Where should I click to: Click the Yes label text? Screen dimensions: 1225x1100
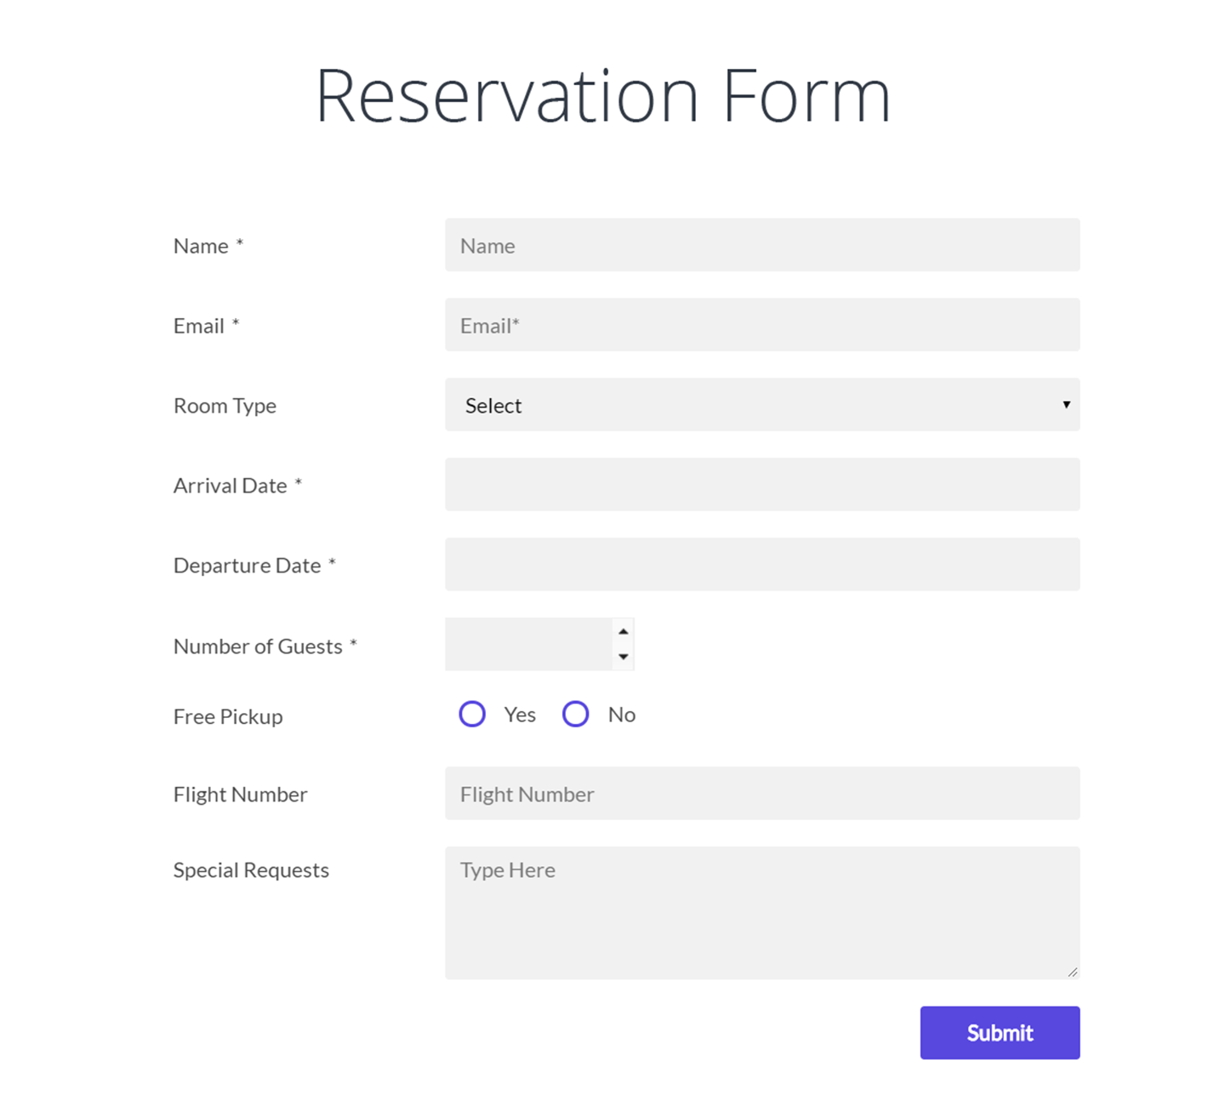[x=520, y=715]
